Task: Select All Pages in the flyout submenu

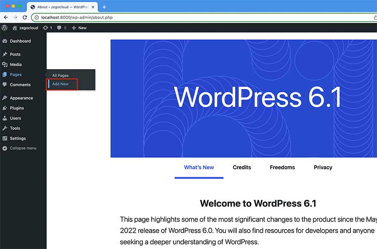Action: pyautogui.click(x=60, y=75)
